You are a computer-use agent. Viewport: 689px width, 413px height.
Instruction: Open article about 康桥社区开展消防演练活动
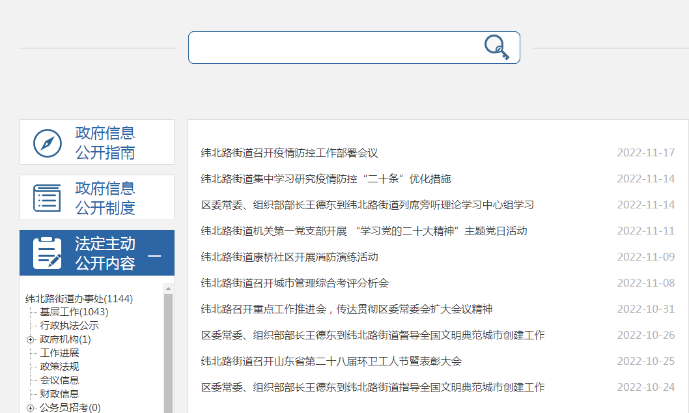pos(289,257)
